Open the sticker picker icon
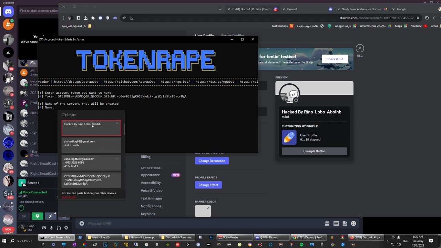 [345, 224]
